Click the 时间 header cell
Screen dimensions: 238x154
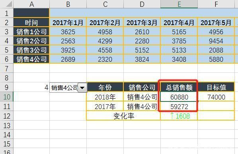(31, 23)
